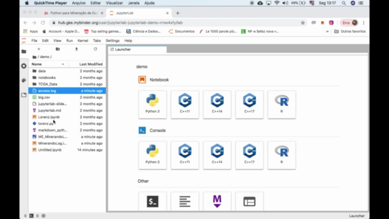Screen dimensions: 389x219
Task: Open the Running Kernels sidebar tab
Action: click(24, 66)
